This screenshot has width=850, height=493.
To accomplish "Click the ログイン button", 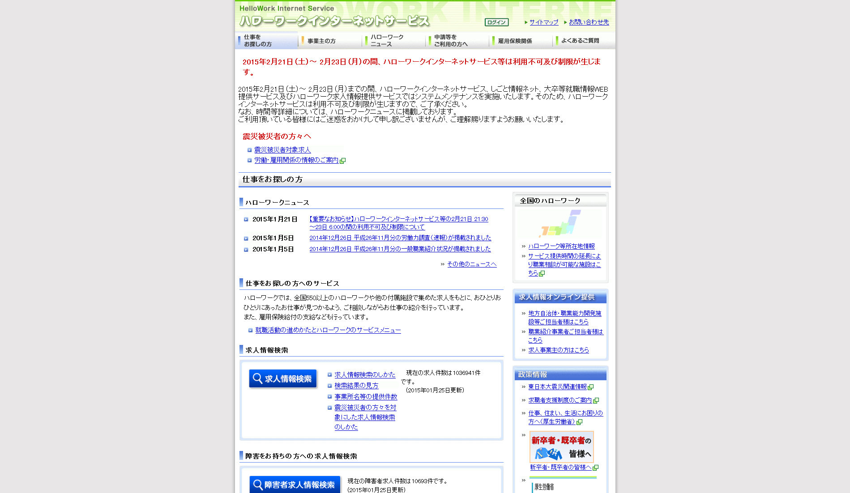I will point(496,22).
